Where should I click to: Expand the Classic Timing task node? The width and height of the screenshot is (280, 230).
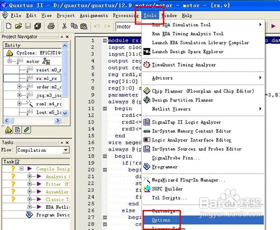[30, 199]
